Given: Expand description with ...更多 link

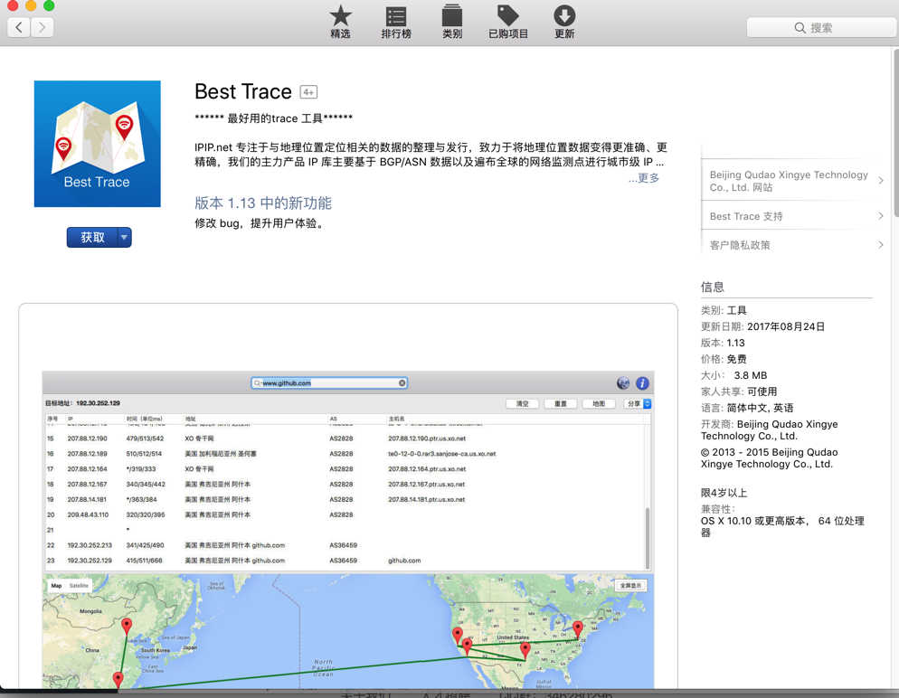Looking at the screenshot, I should 645,178.
